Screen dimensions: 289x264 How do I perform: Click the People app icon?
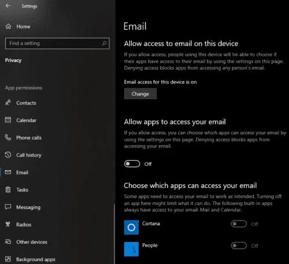point(131,249)
